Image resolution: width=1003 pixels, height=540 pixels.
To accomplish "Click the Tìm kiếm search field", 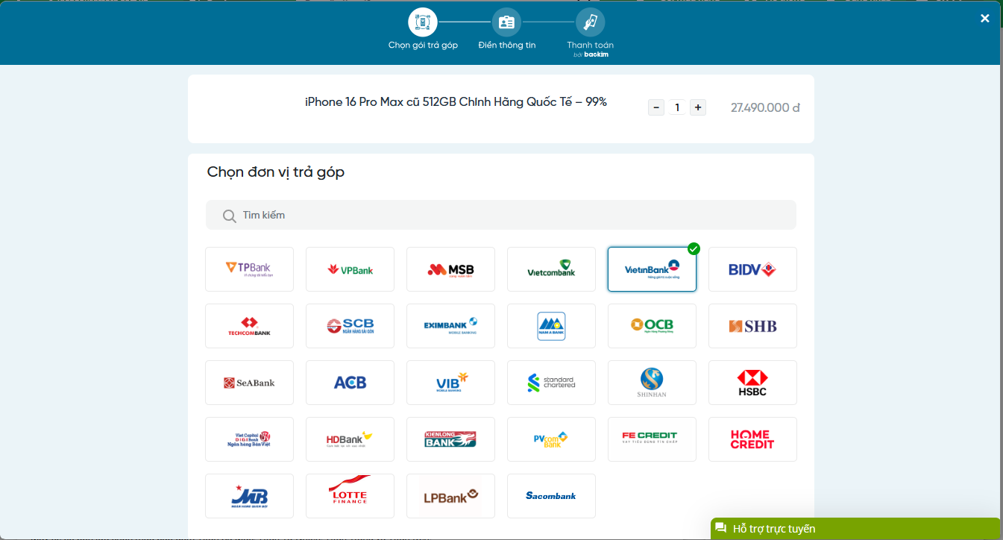I will click(x=501, y=215).
